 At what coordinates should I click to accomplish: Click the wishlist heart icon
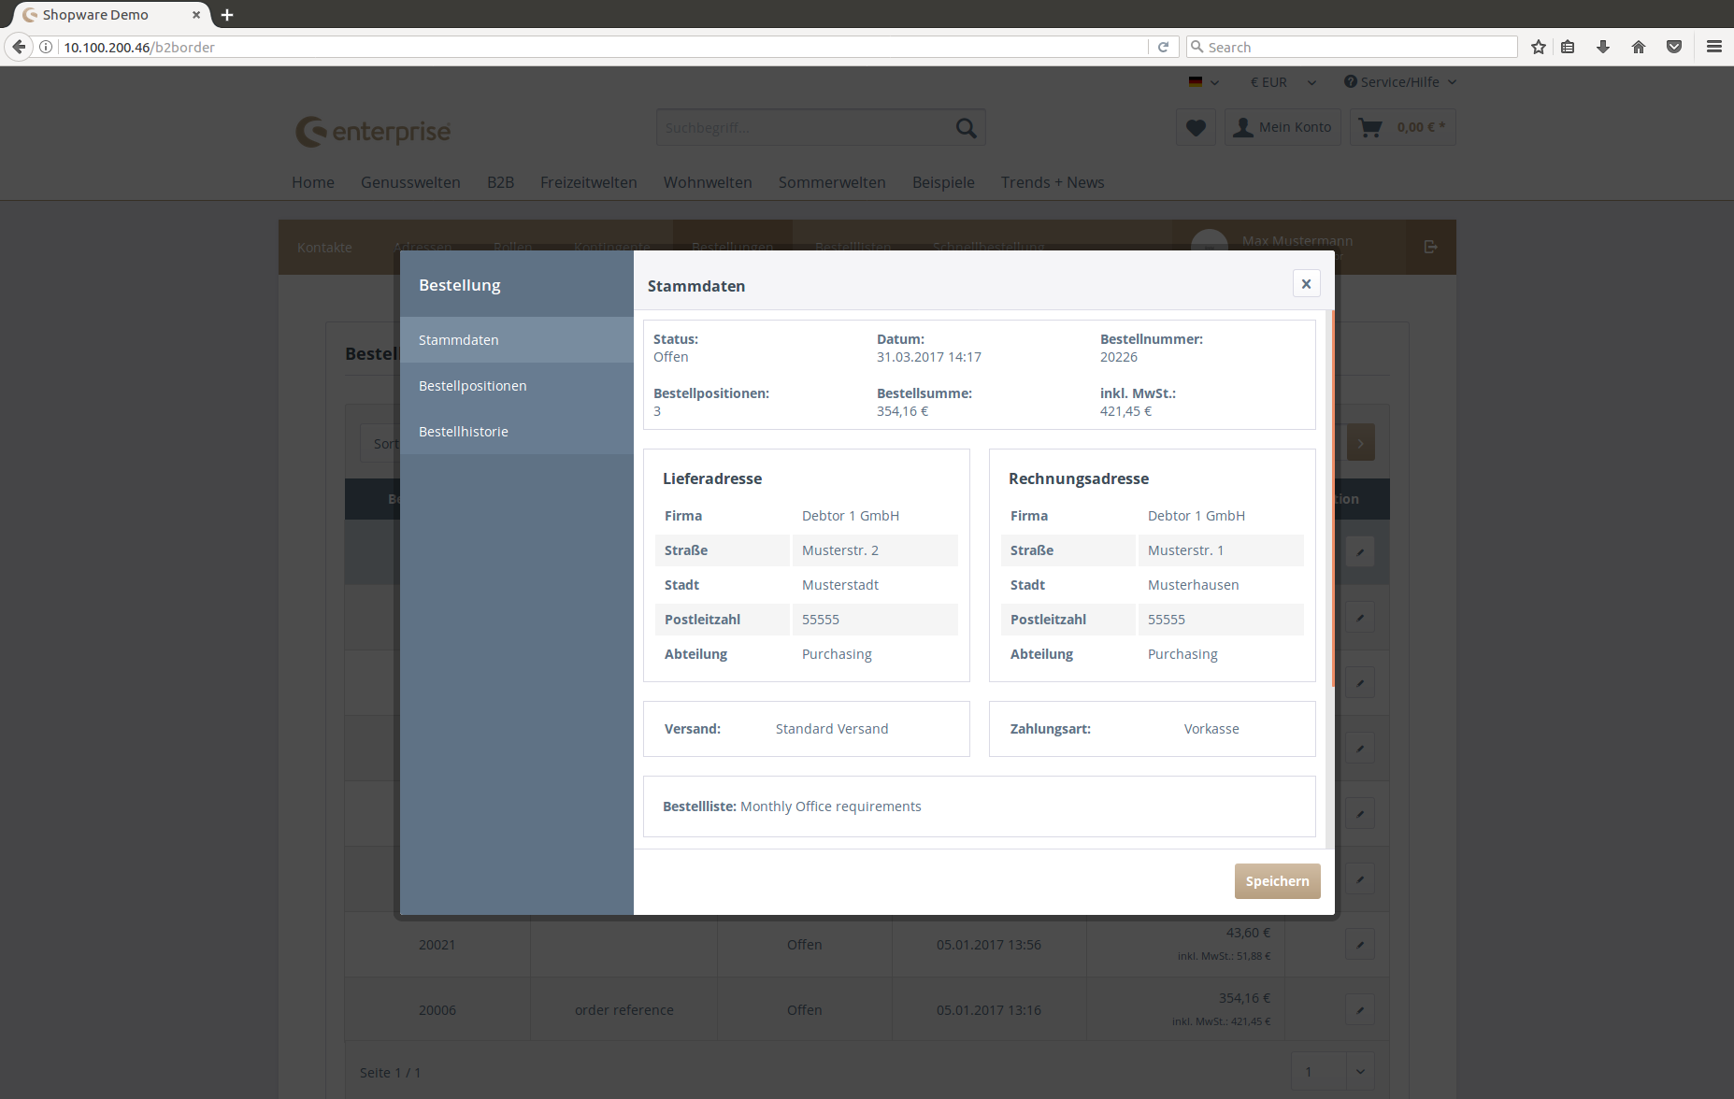pyautogui.click(x=1196, y=128)
